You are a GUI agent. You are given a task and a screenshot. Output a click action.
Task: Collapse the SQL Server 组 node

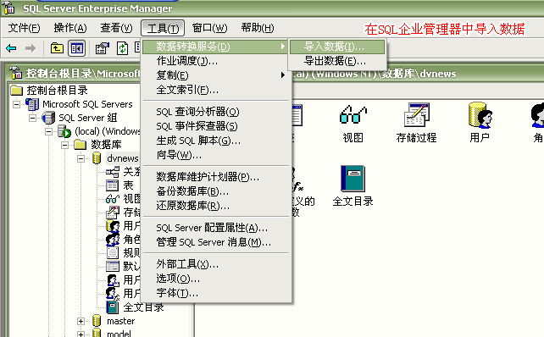[x=32, y=119]
